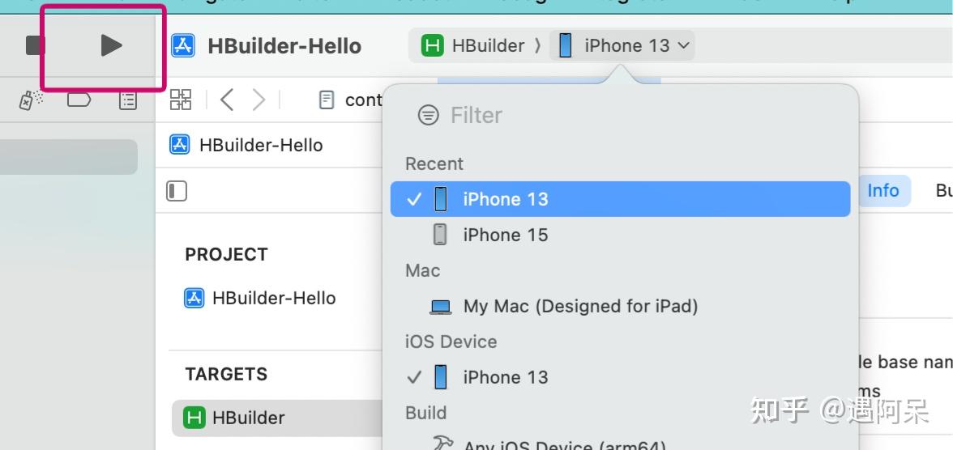Screen dimensions: 953x450
Task: Select HBuilder-Hello under PROJECT
Action: coord(273,298)
